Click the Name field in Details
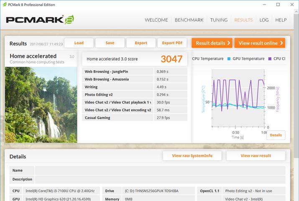299x201 pixels. pos(160,170)
